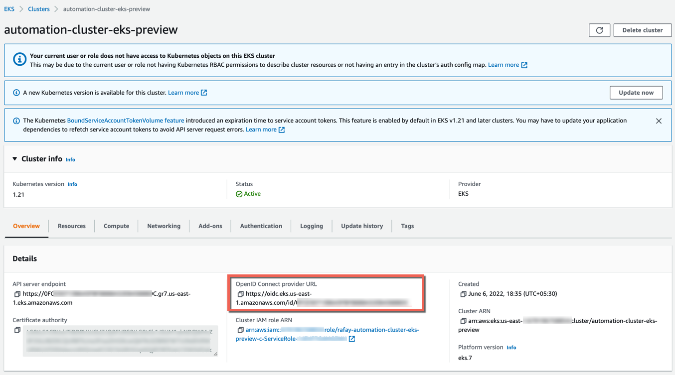Open Info link beside Kubernetes version

pyautogui.click(x=72, y=184)
